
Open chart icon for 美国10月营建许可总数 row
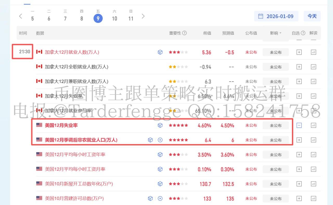click(313, 198)
